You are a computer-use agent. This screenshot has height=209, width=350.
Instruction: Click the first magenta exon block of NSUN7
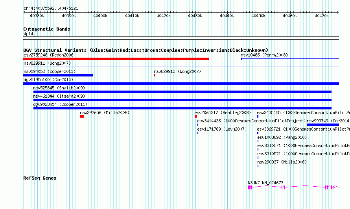[x=249, y=188]
